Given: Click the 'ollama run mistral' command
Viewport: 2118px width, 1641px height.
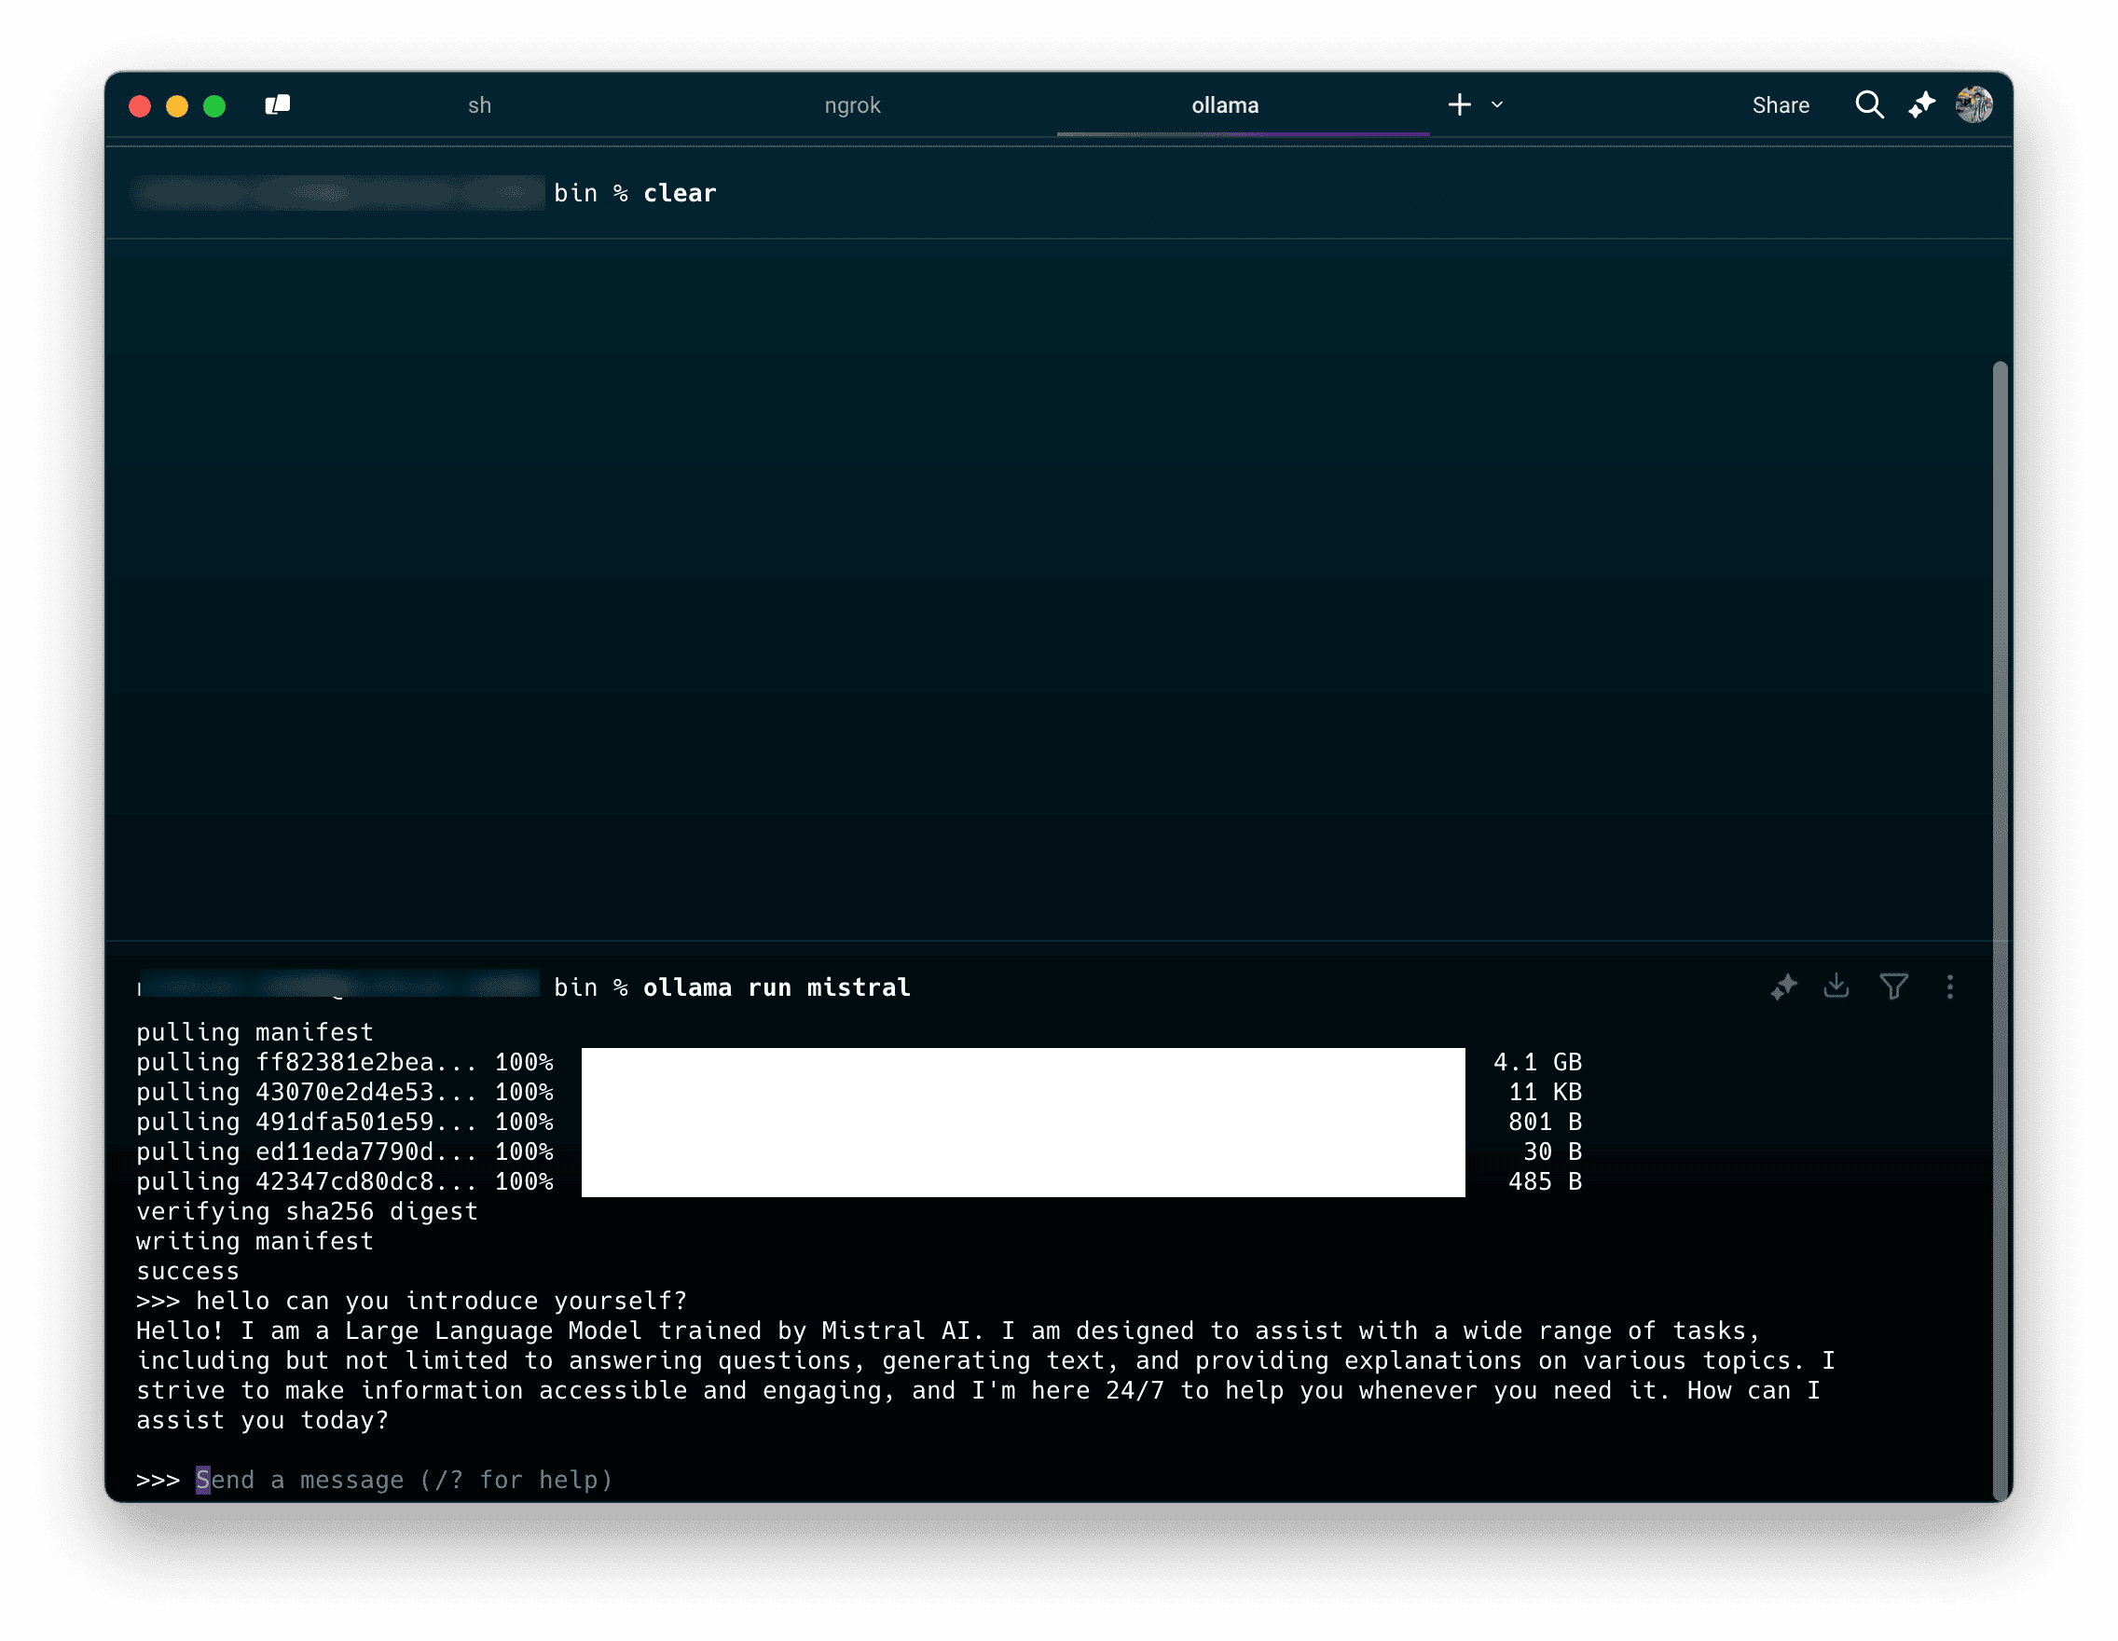Looking at the screenshot, I should (x=776, y=987).
